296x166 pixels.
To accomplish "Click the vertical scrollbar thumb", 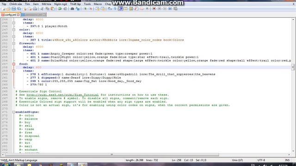I will coord(293,67).
